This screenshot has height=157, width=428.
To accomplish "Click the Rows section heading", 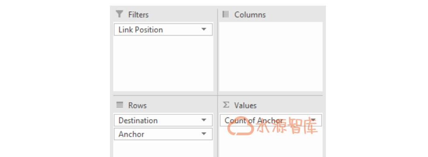I will tap(137, 105).
